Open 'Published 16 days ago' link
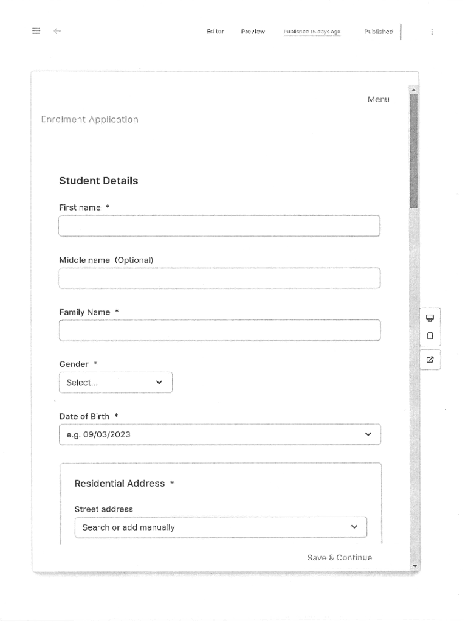468x623 pixels. pos(312,32)
